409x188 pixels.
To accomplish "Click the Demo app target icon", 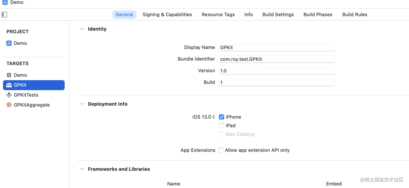I will (x=9, y=75).
